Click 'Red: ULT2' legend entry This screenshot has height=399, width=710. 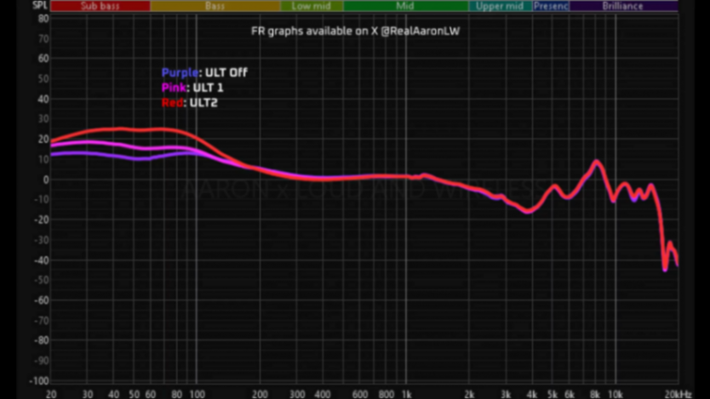pos(189,103)
